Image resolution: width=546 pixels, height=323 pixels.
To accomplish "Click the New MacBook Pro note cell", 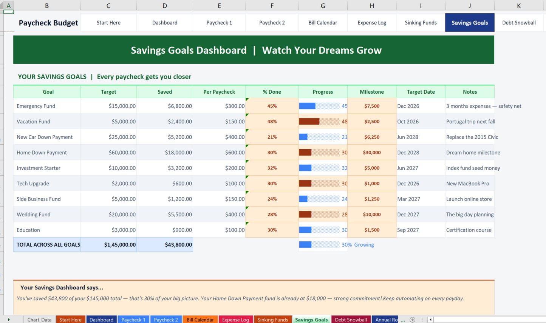I will pyautogui.click(x=470, y=184).
